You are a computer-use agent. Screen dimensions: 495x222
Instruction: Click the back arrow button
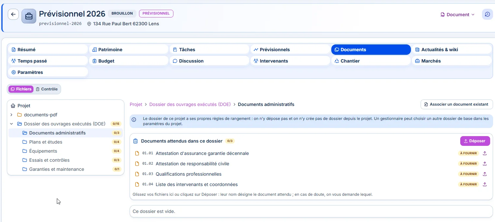click(x=13, y=14)
